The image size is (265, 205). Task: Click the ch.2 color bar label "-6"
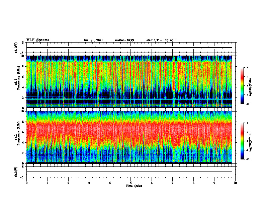click(x=247, y=123)
